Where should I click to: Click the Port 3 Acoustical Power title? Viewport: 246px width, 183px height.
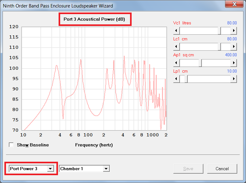(x=94, y=19)
